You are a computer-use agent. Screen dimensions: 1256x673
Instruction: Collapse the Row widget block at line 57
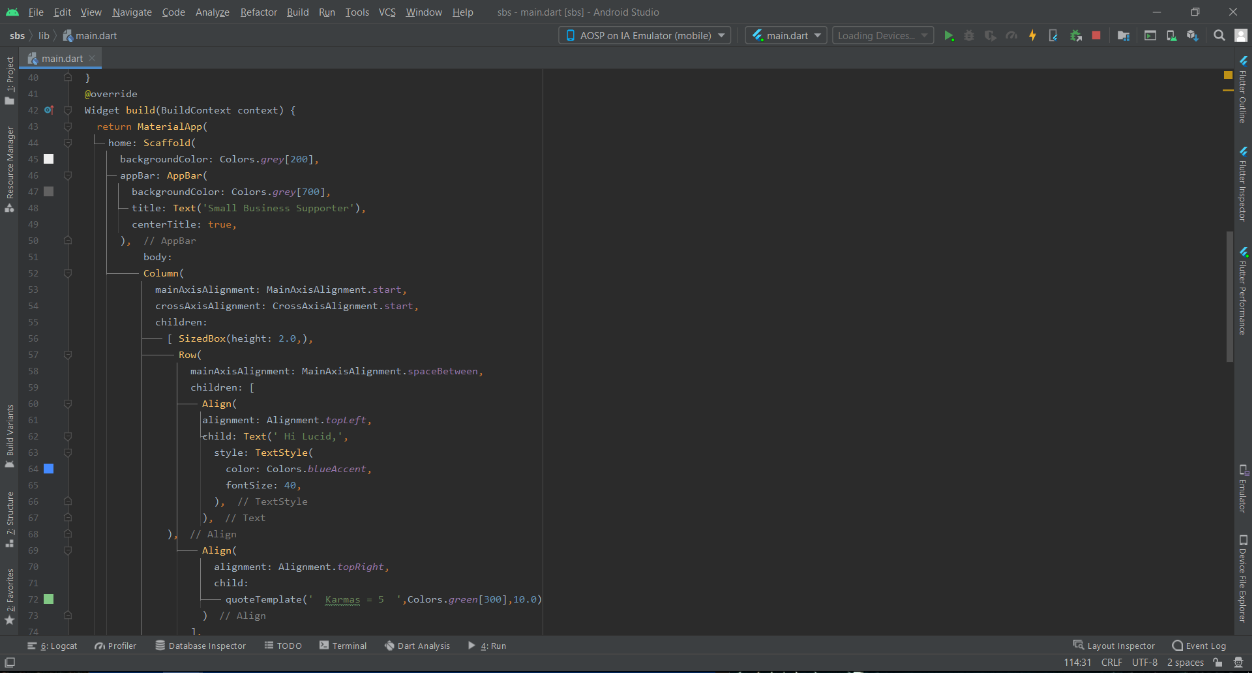68,355
